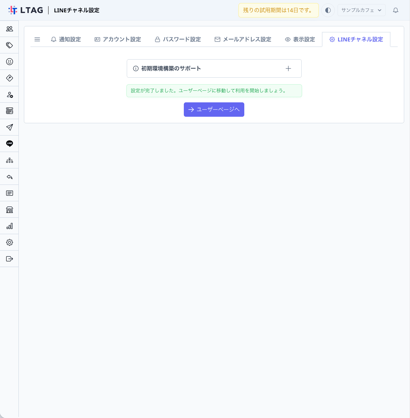Open the text message list icon
Viewport: 410px width, 418px height.
[10, 193]
